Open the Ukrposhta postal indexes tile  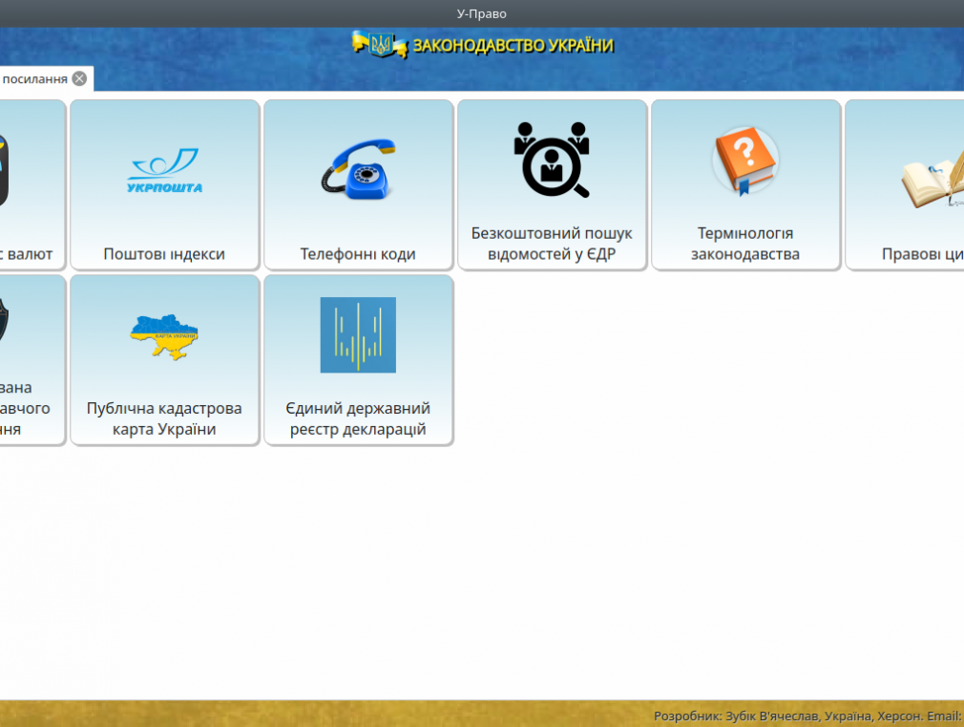coord(165,184)
